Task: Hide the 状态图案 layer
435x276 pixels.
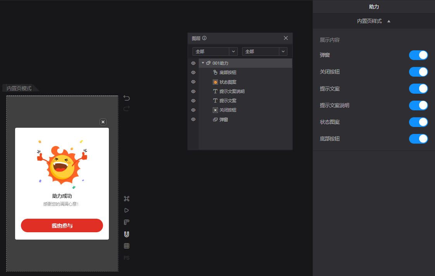Action: point(193,82)
